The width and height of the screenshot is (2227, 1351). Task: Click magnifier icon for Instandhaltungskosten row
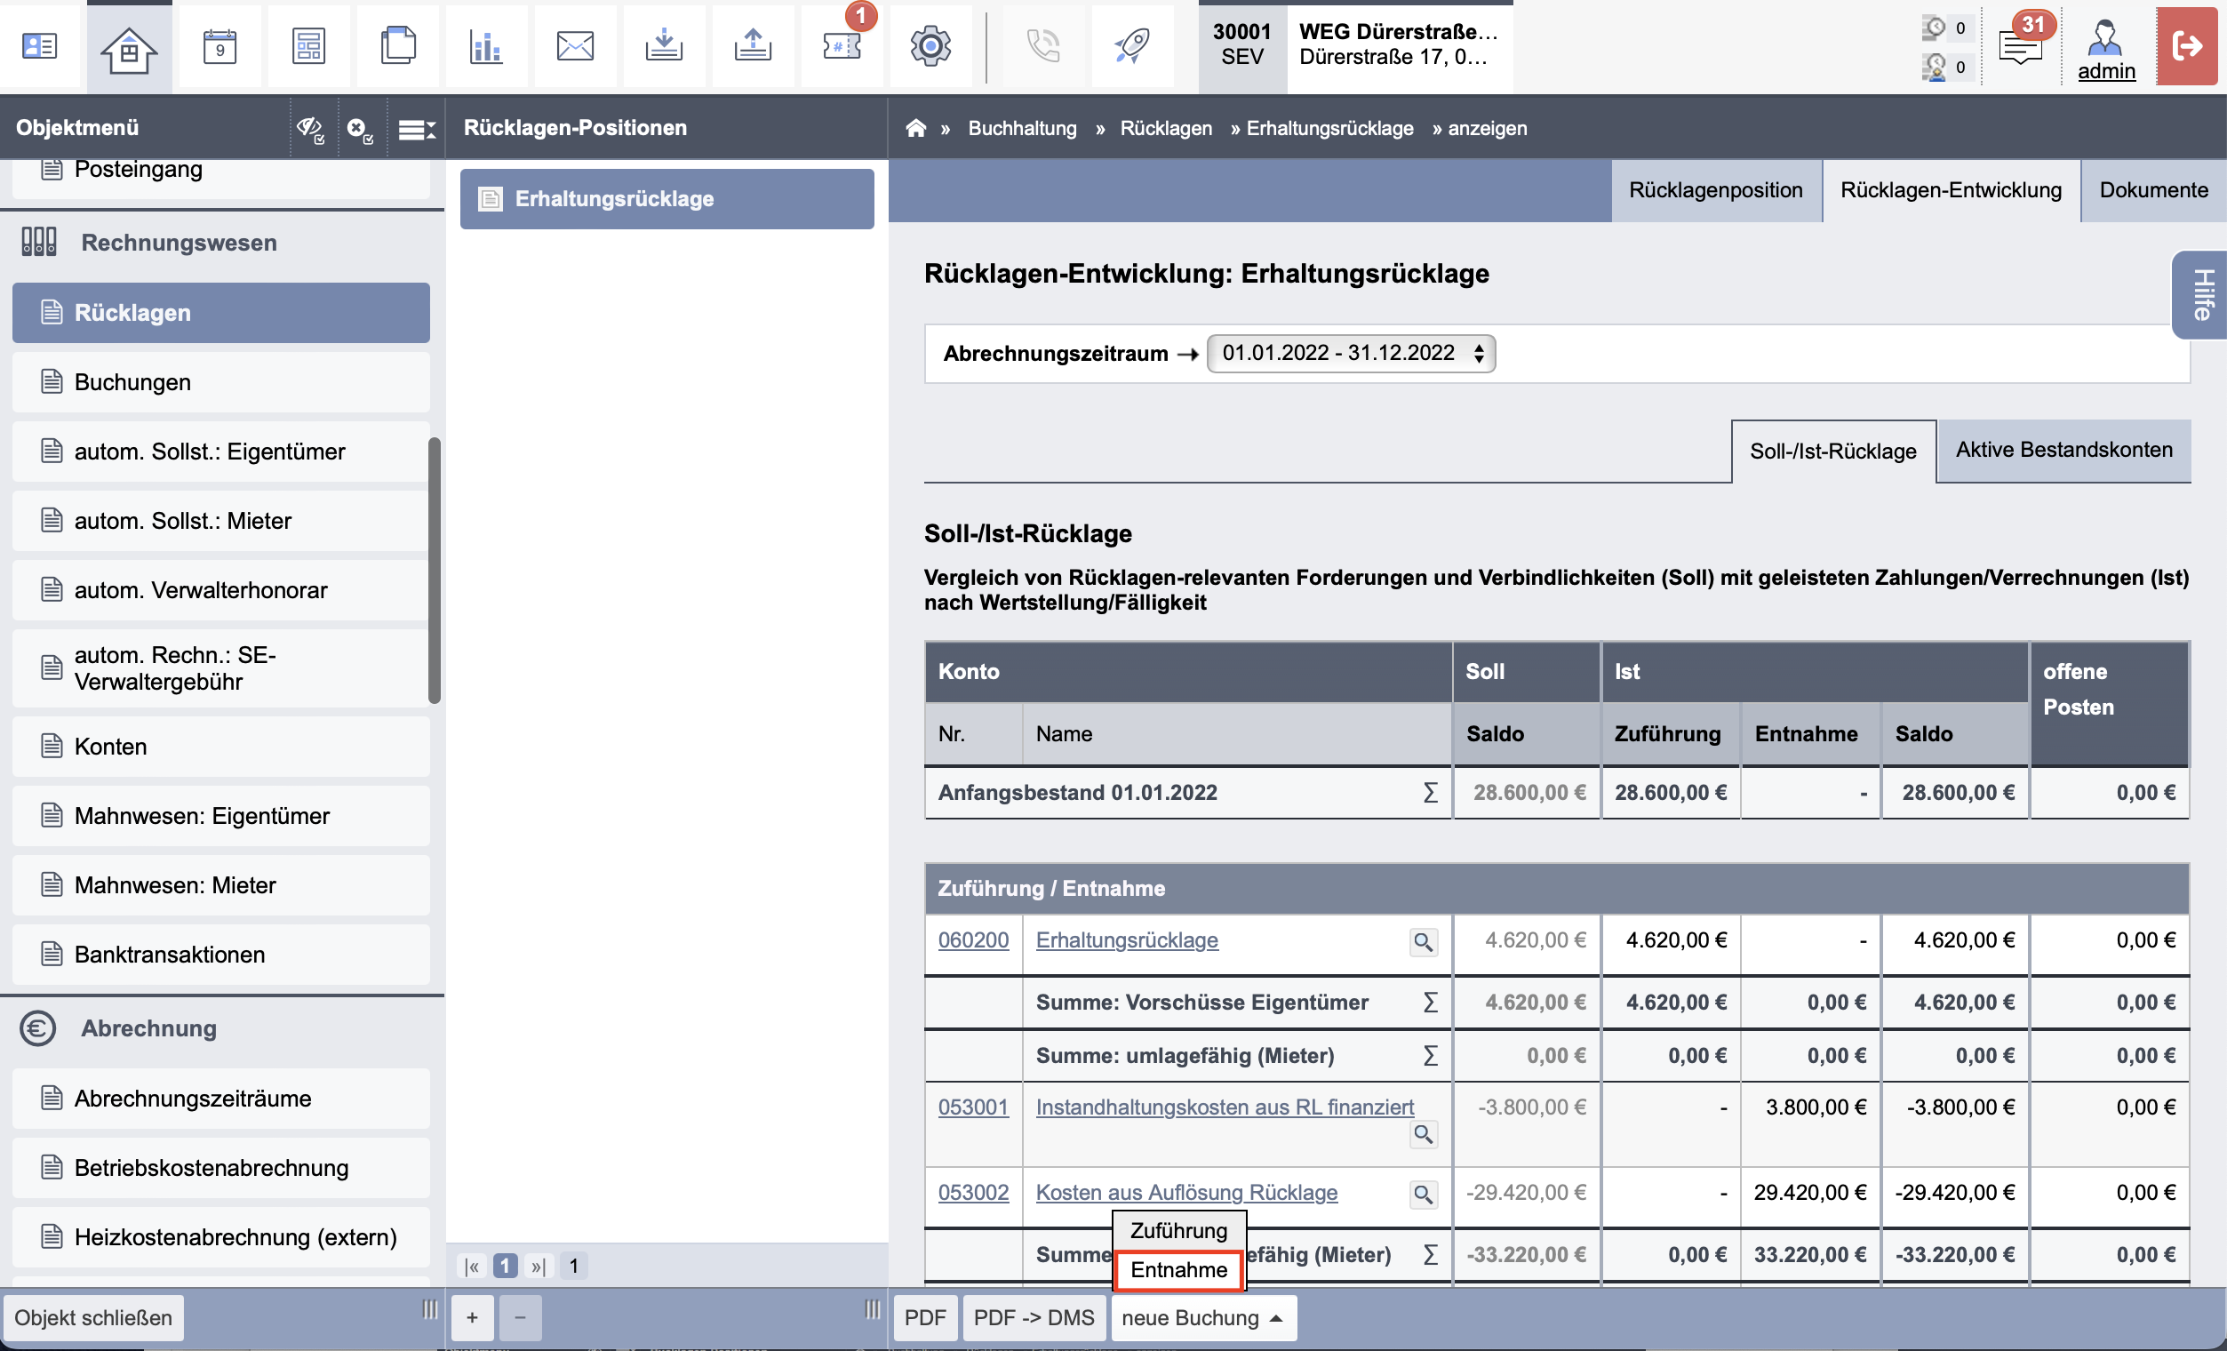coord(1423,1134)
